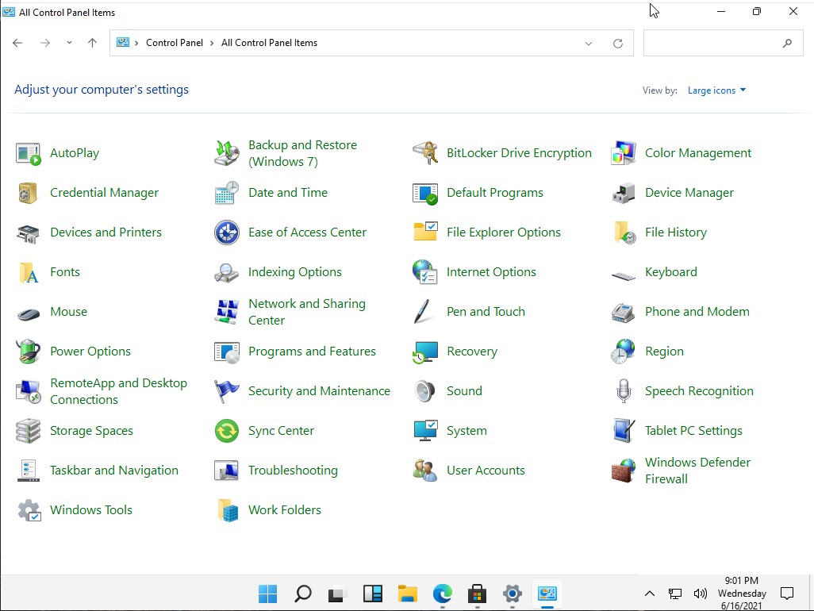Open Speech Recognition settings
The height and width of the screenshot is (611, 814).
coord(699,390)
